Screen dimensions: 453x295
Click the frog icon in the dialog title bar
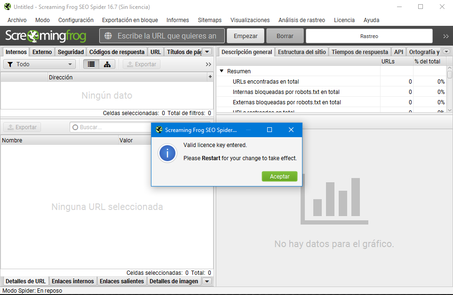[x=159, y=130]
